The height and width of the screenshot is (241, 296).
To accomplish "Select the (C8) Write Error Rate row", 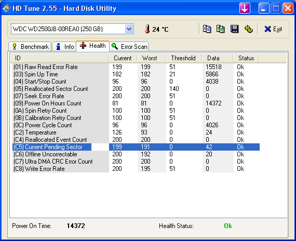I will 136,169.
